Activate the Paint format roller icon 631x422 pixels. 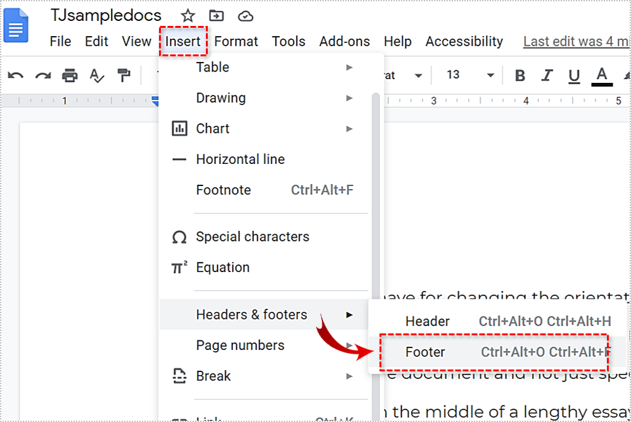click(124, 75)
